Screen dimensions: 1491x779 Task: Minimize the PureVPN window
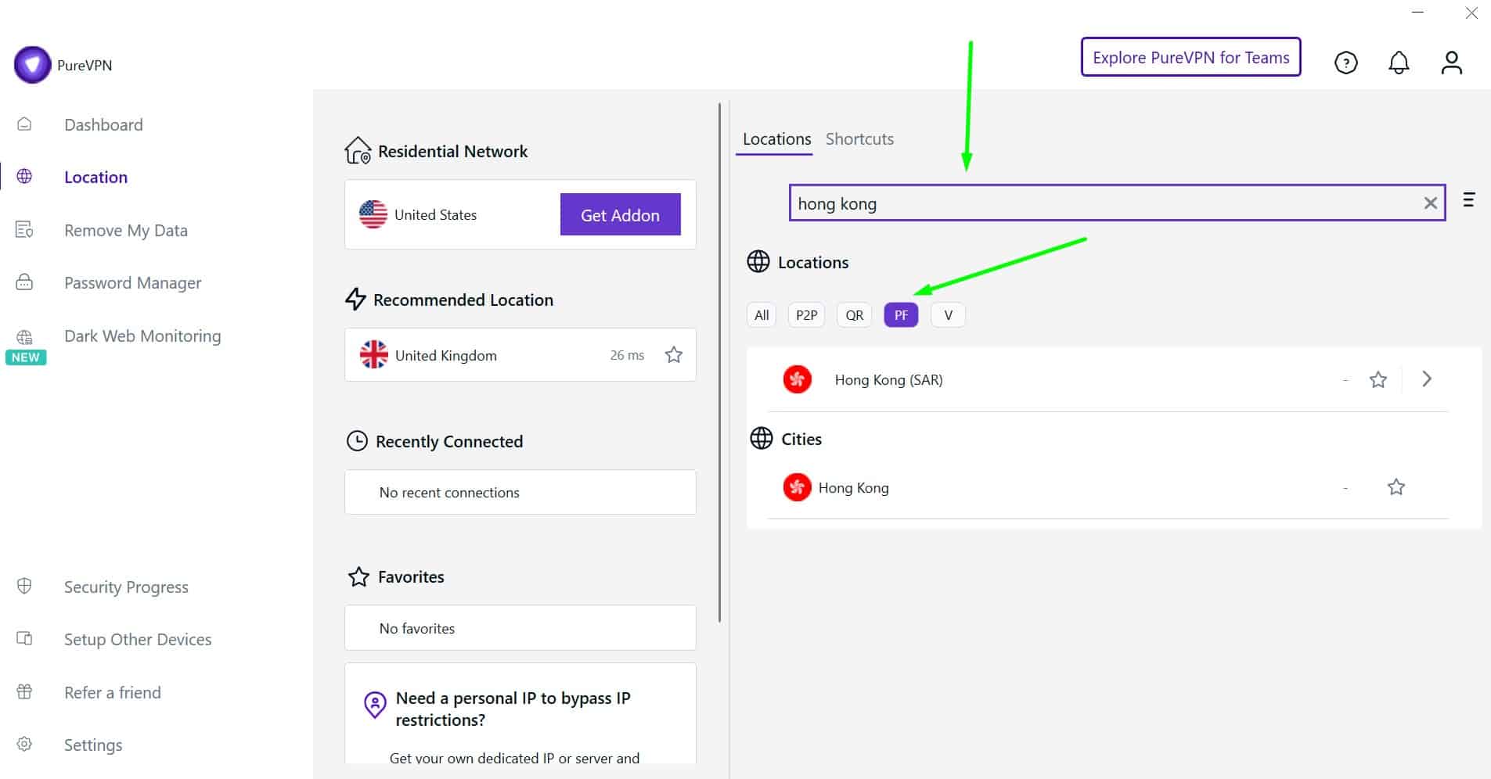coord(1418,13)
